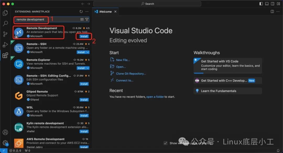Select AWS Remote Development extension title
The height and width of the screenshot is (153, 283).
click(x=45, y=139)
